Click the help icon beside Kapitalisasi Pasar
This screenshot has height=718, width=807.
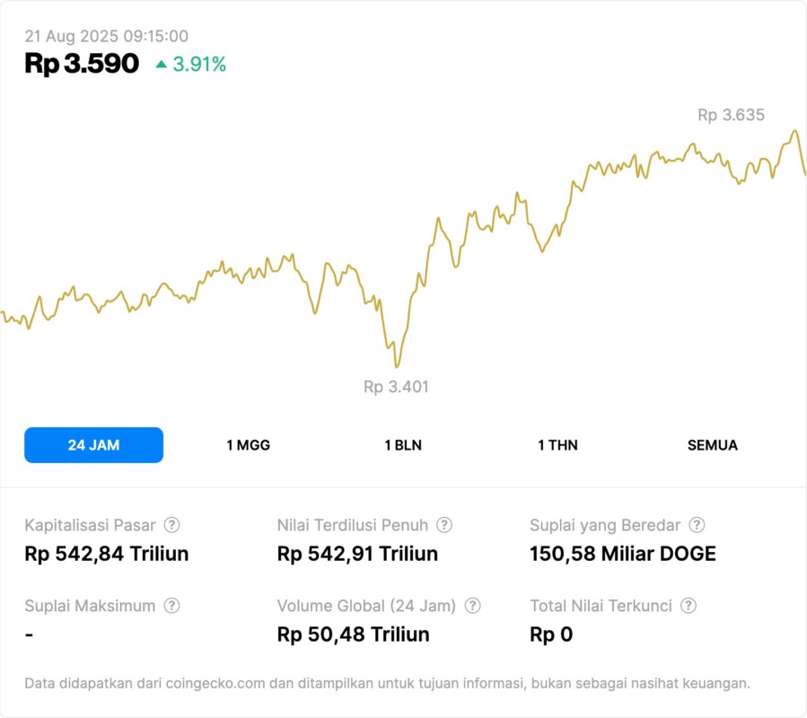tap(171, 525)
